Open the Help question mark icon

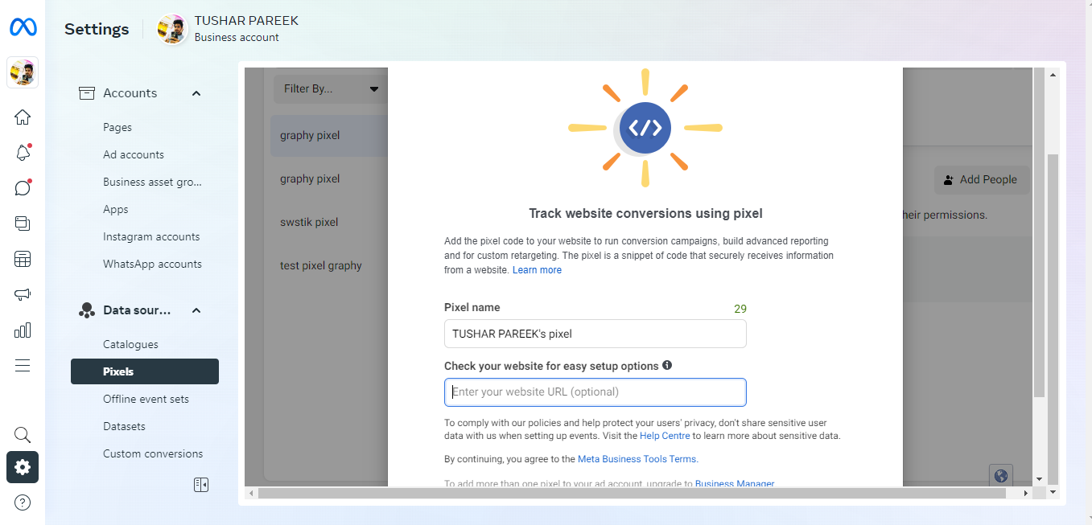pyautogui.click(x=22, y=502)
